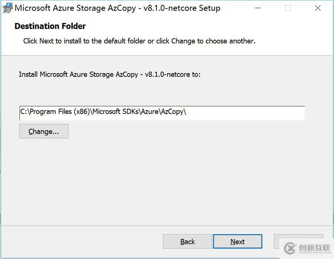Click 'Install Microsoft Azure Storage AzCopy - v8.1.0-netcore to:' label
Screen dimensions: 334x259
(x=110, y=75)
